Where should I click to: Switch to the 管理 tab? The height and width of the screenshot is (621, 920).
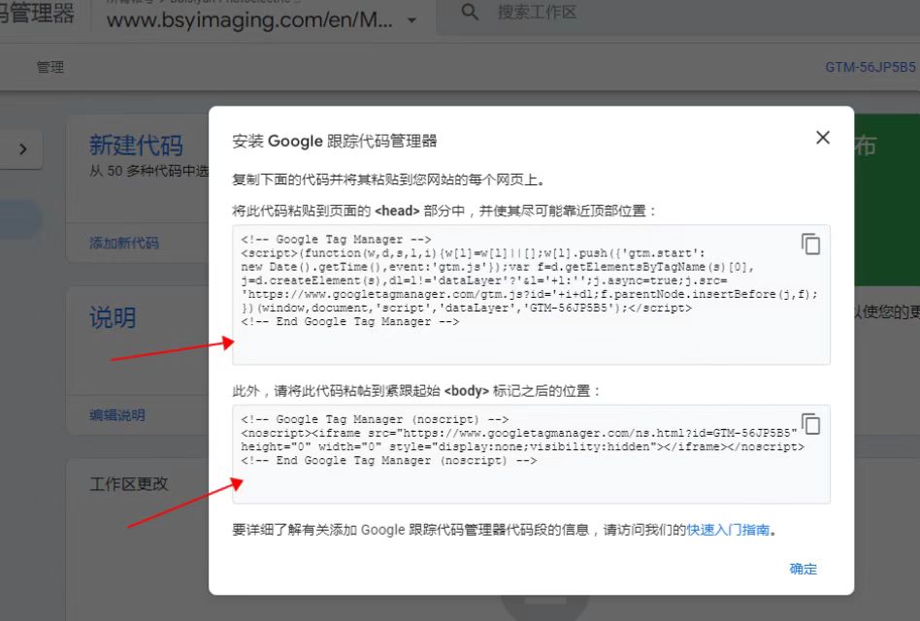click(50, 67)
